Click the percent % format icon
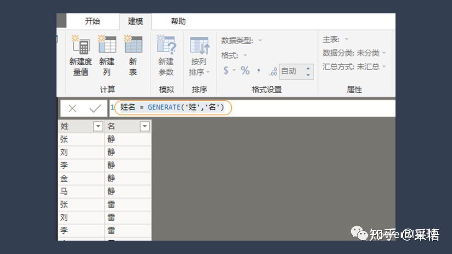452x254 pixels. [245, 71]
